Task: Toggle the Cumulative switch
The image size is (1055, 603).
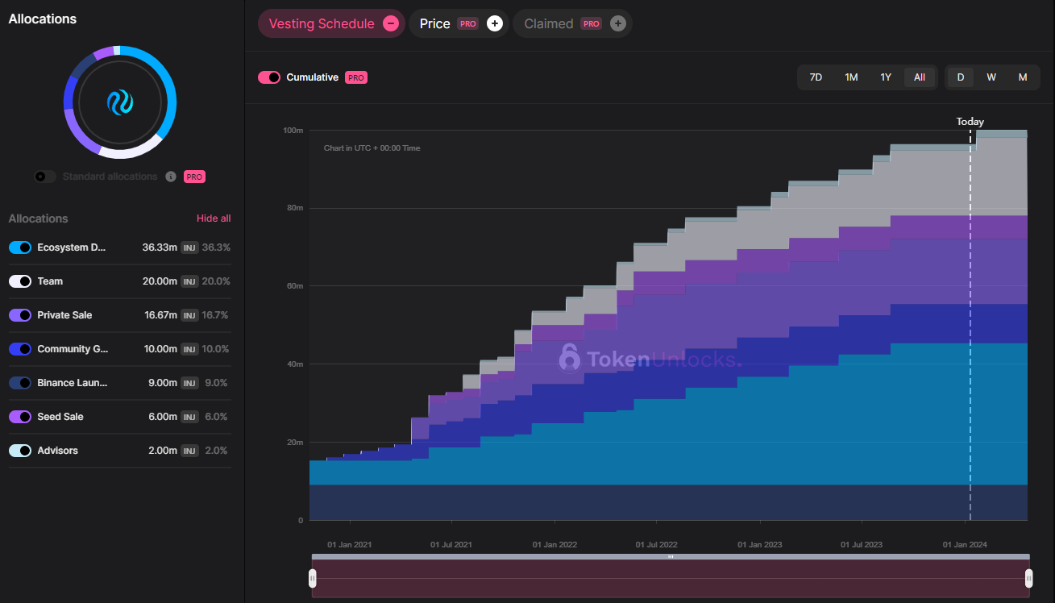Action: [x=269, y=77]
